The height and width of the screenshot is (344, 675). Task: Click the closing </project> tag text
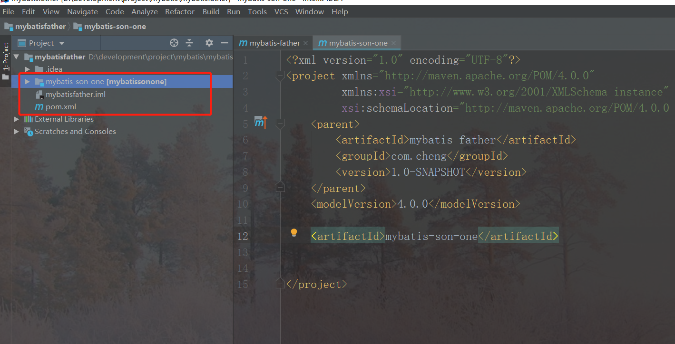pos(317,284)
